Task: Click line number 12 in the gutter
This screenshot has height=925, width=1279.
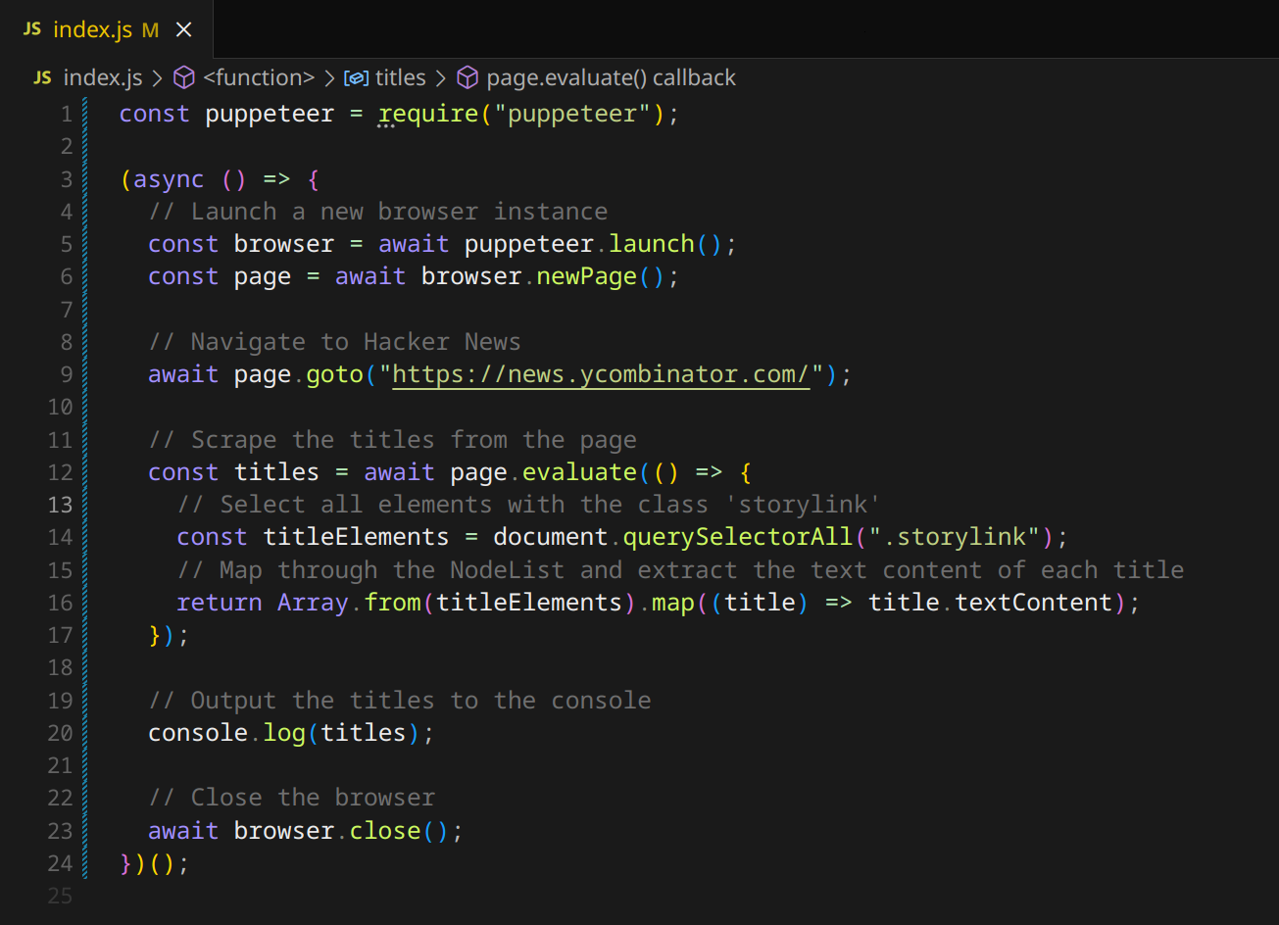Action: [x=61, y=472]
